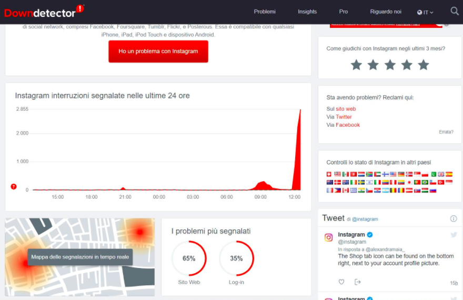
Task: Open the real-time reports map thumbnail
Action: 80,257
